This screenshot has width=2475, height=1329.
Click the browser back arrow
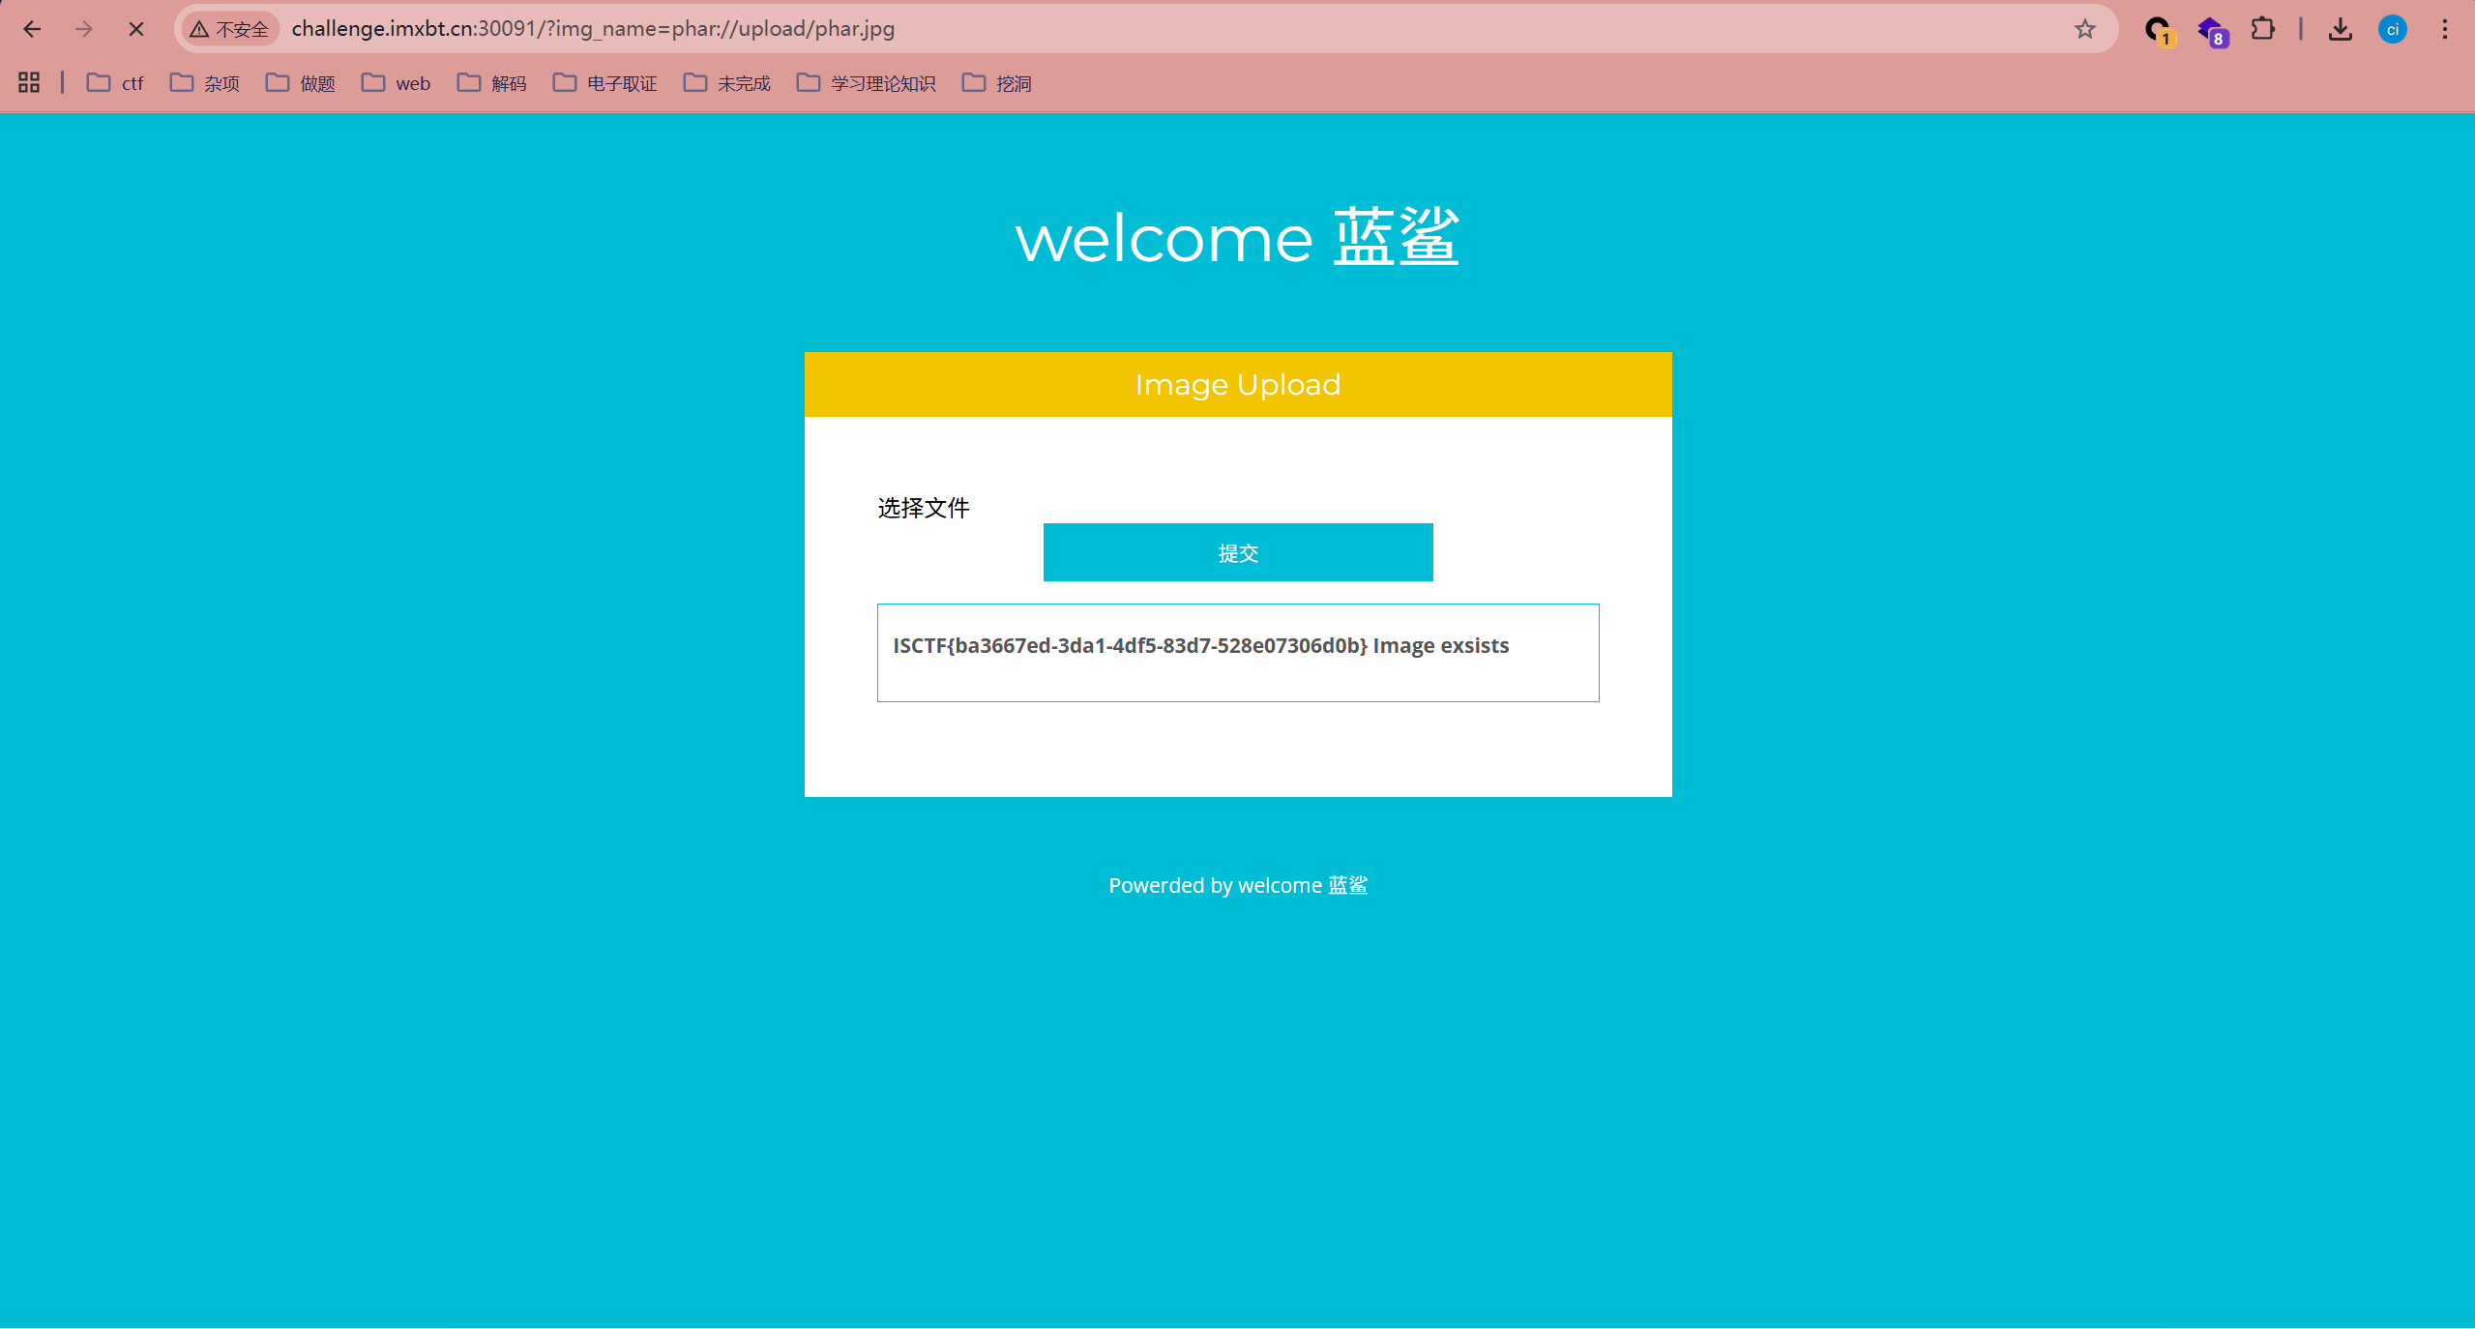click(32, 29)
